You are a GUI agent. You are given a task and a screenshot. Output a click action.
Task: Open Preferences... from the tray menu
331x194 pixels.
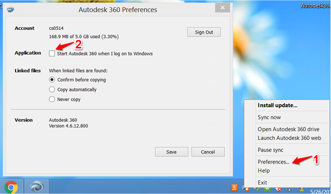[273, 161]
